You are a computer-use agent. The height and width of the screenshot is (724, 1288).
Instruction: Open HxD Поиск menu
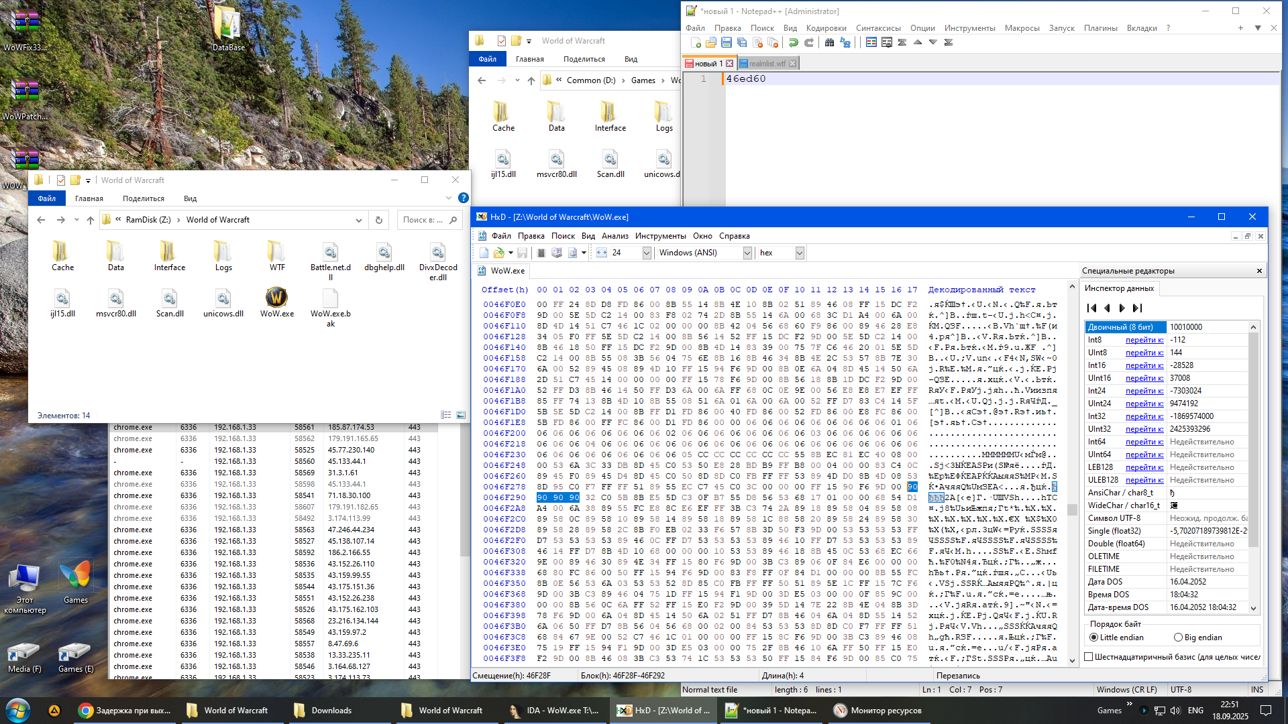tap(563, 236)
